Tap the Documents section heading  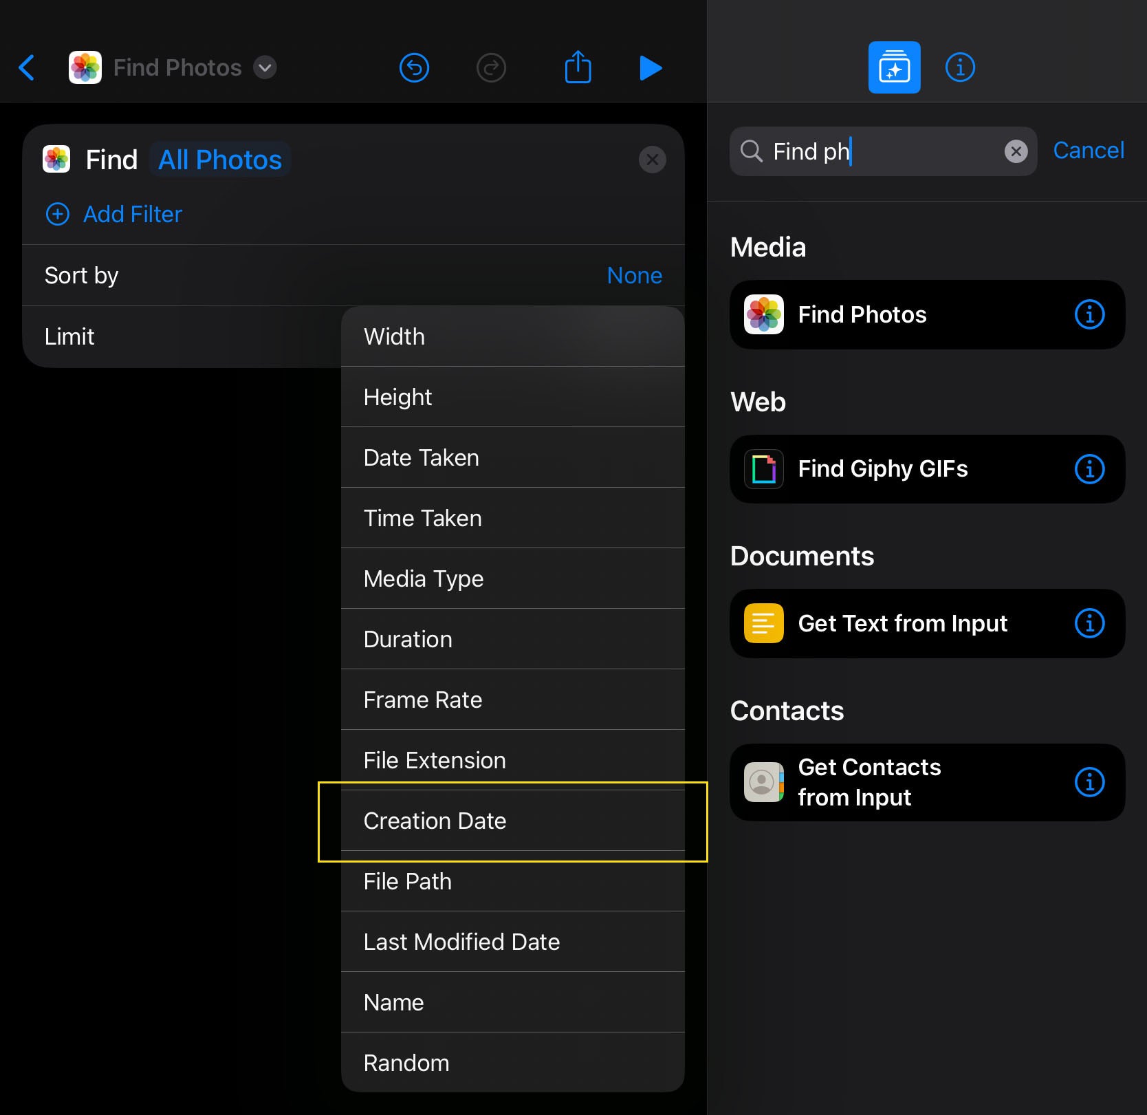[x=802, y=556]
